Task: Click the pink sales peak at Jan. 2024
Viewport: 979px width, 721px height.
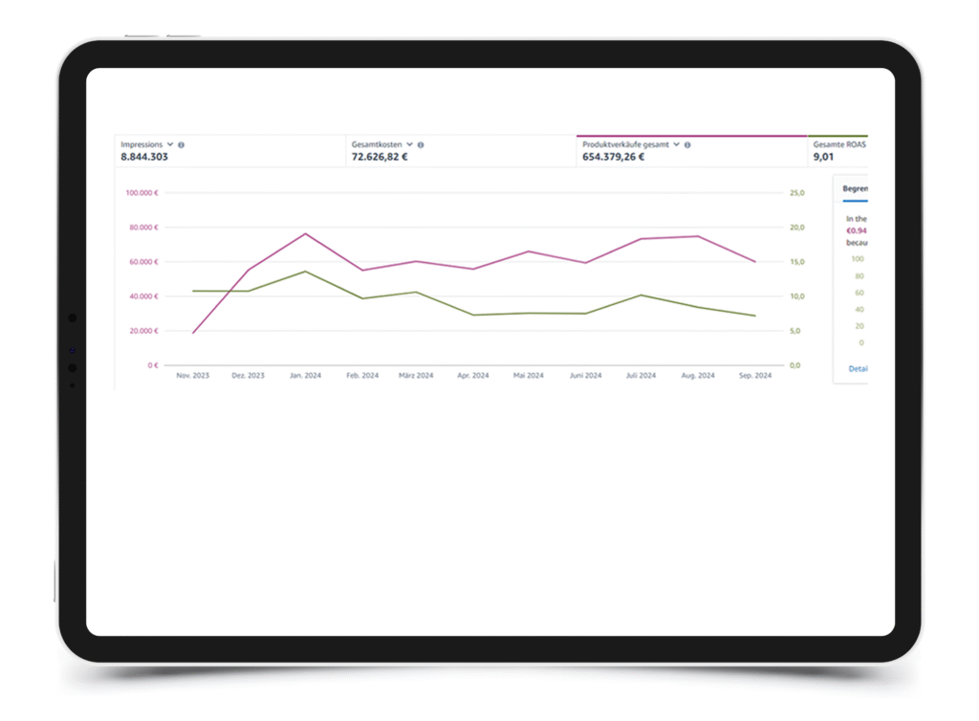Action: 306,233
